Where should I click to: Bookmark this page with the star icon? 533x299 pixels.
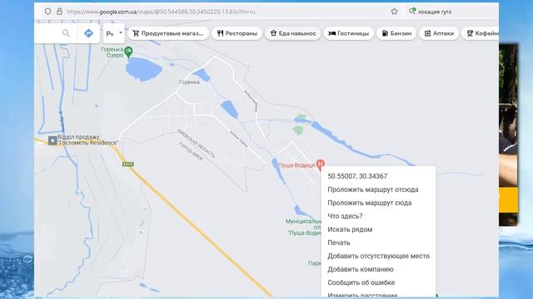click(394, 12)
